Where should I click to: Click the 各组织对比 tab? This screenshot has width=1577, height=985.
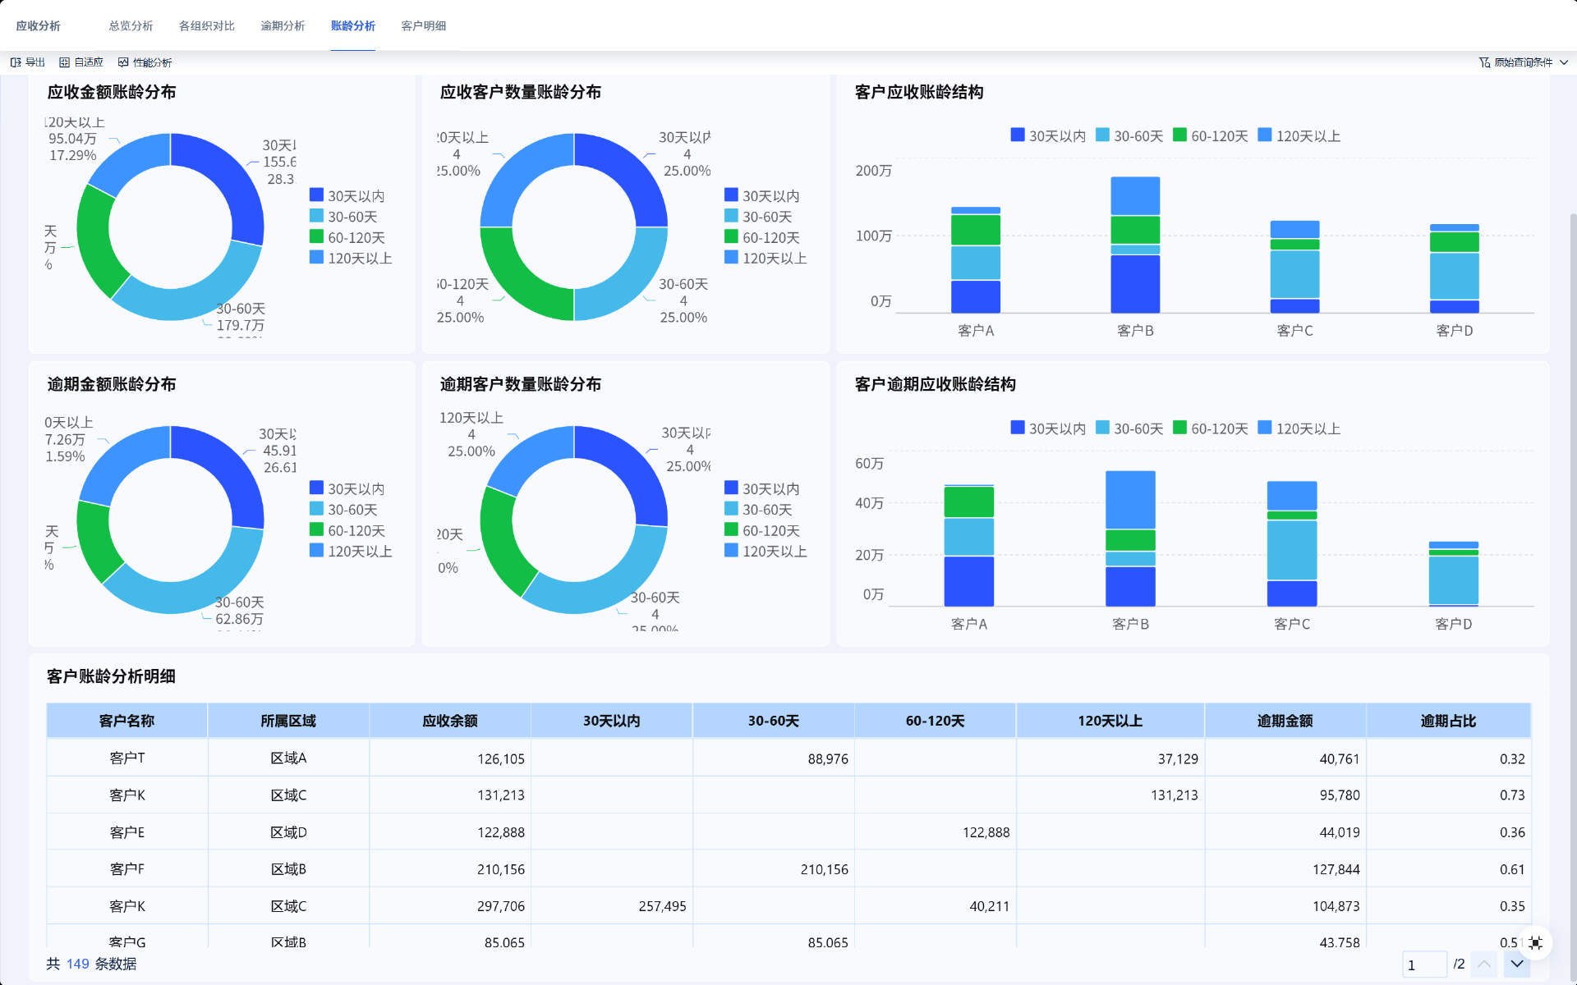206,25
